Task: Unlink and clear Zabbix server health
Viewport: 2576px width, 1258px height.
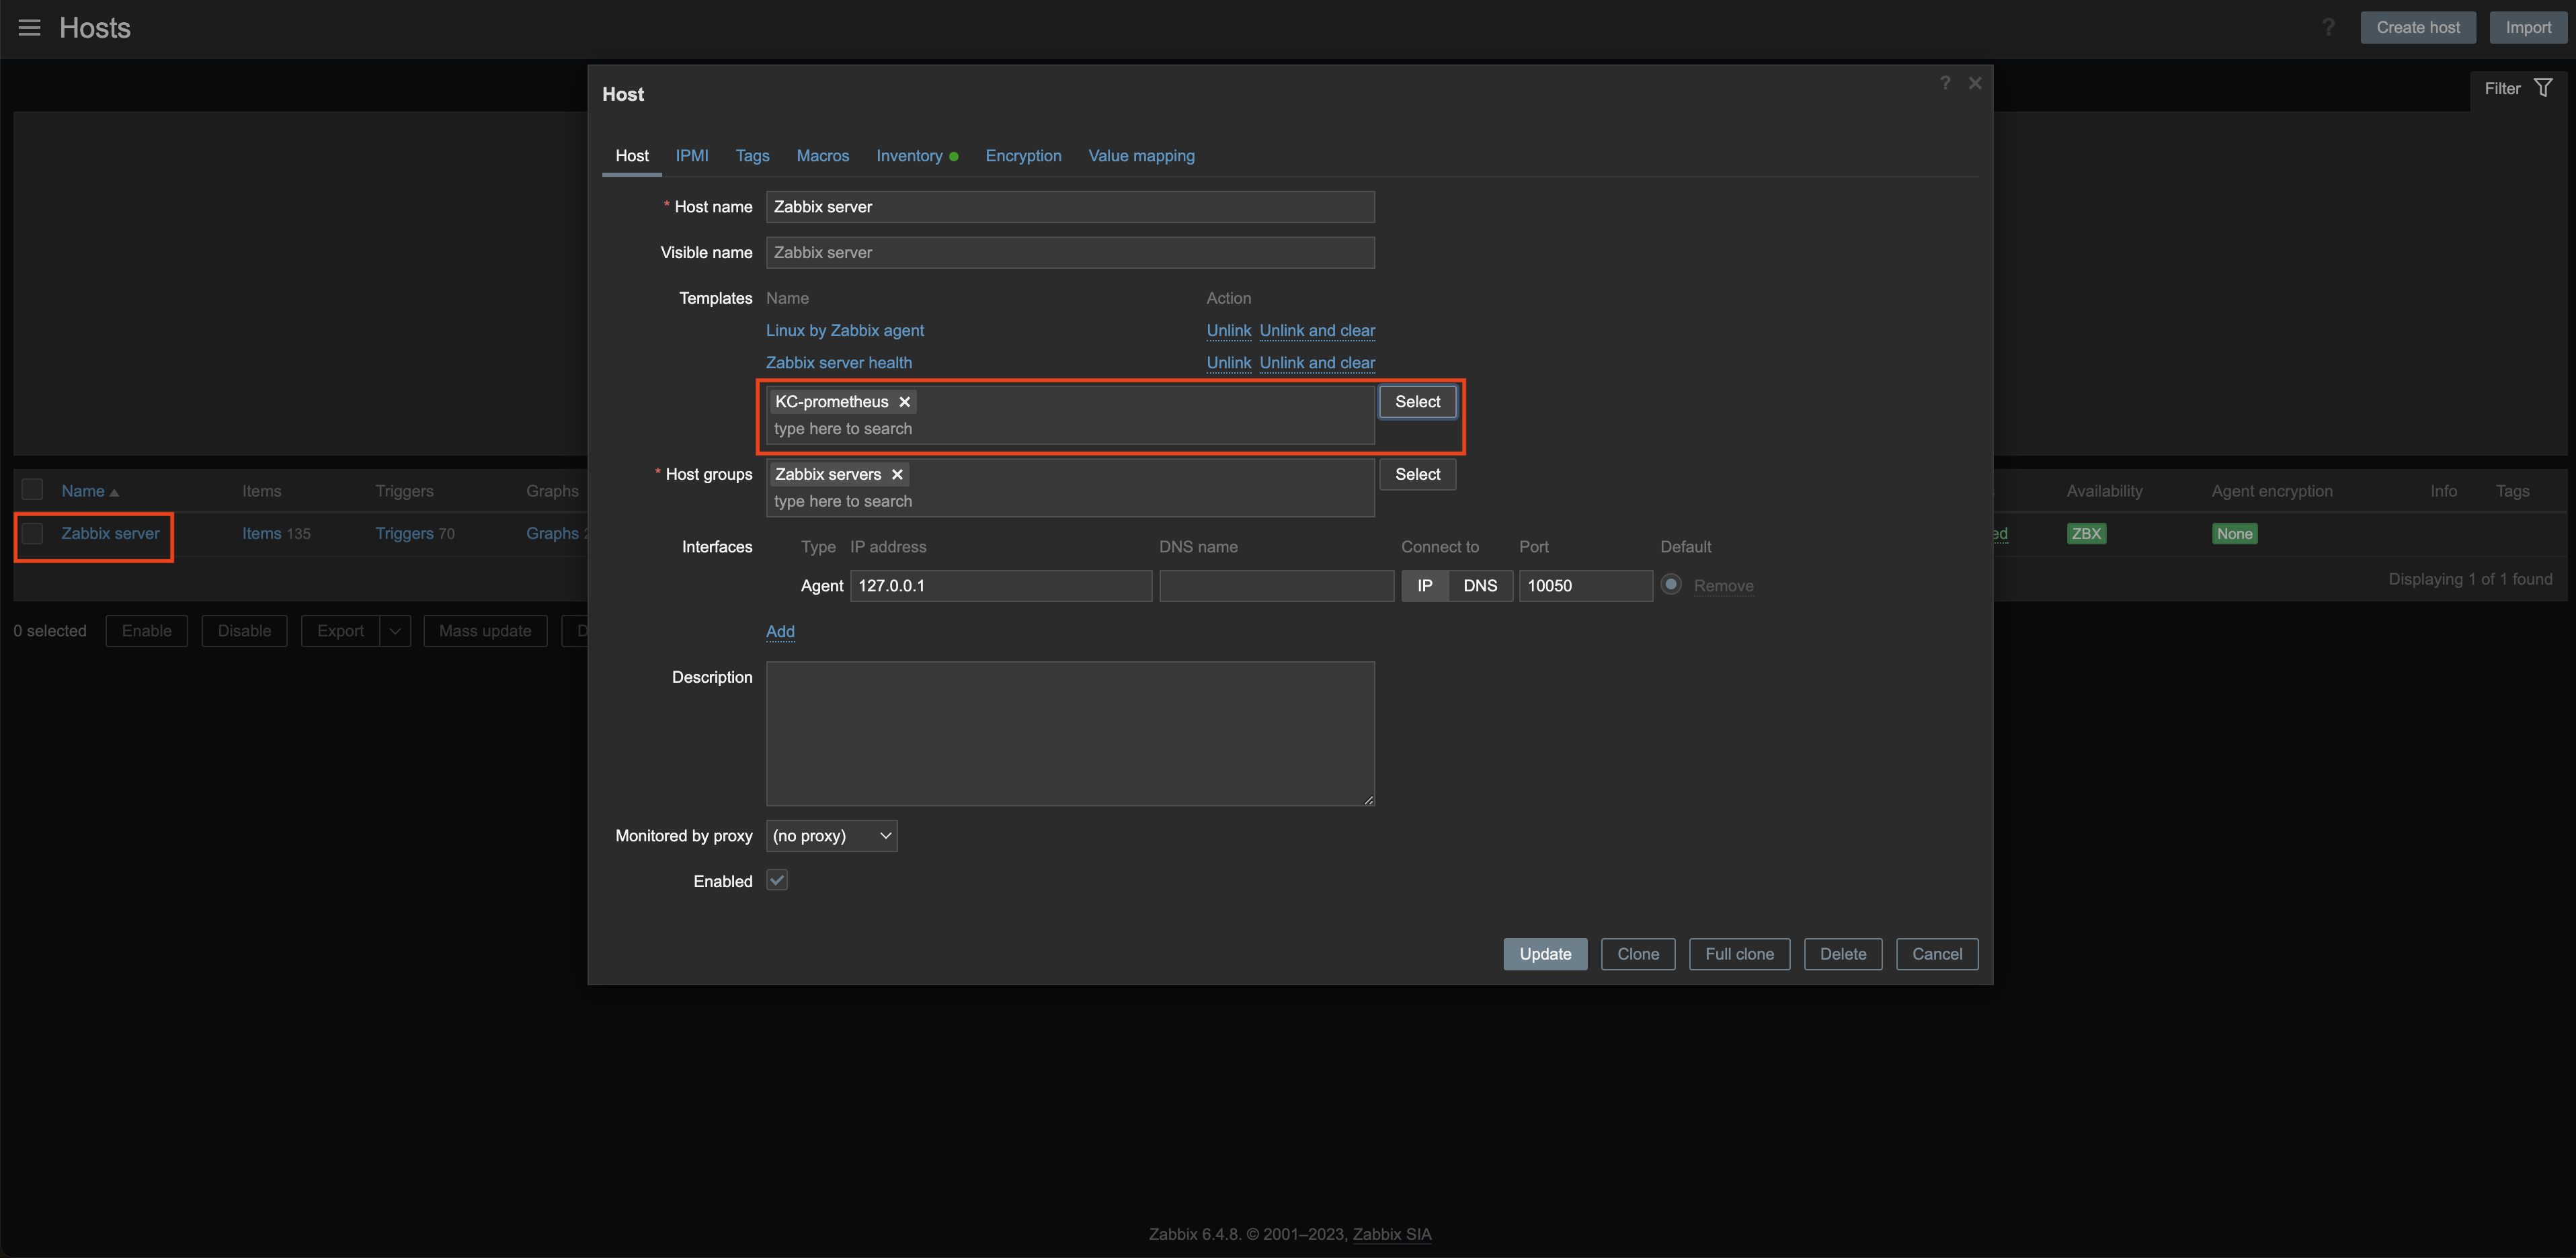Action: tap(1317, 363)
